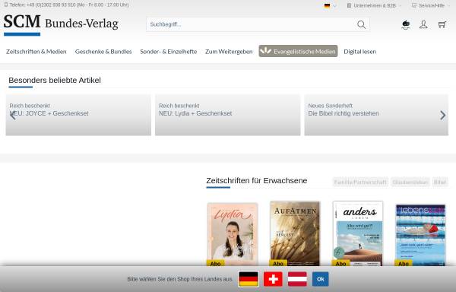This screenshot has height=292, width=456.
Task: Open the shopping cart icon
Action: pyautogui.click(x=442, y=24)
